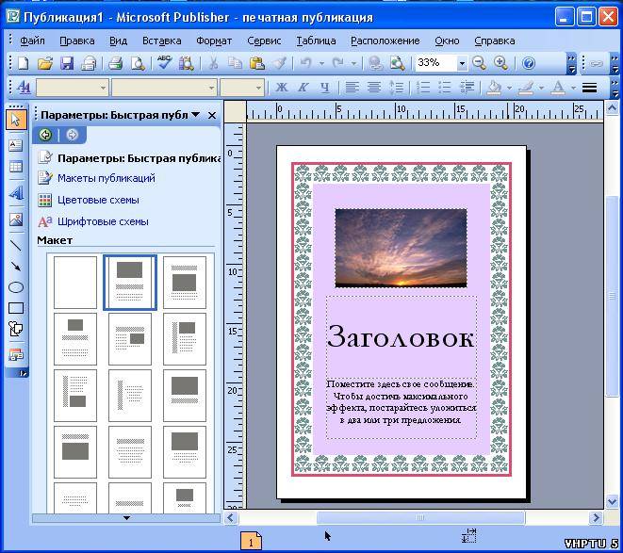The height and width of the screenshot is (553, 623).
Task: Open the Вставка menu
Action: 161,41
